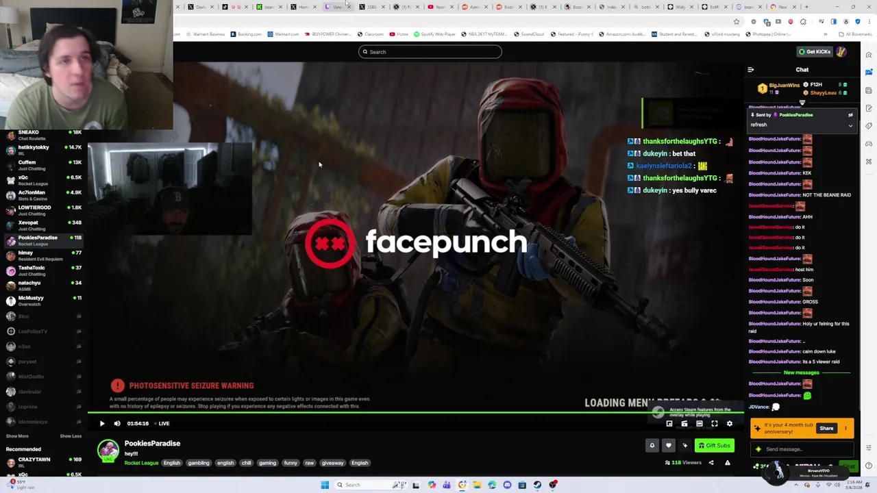Switch to the New tab at far right

point(782,7)
